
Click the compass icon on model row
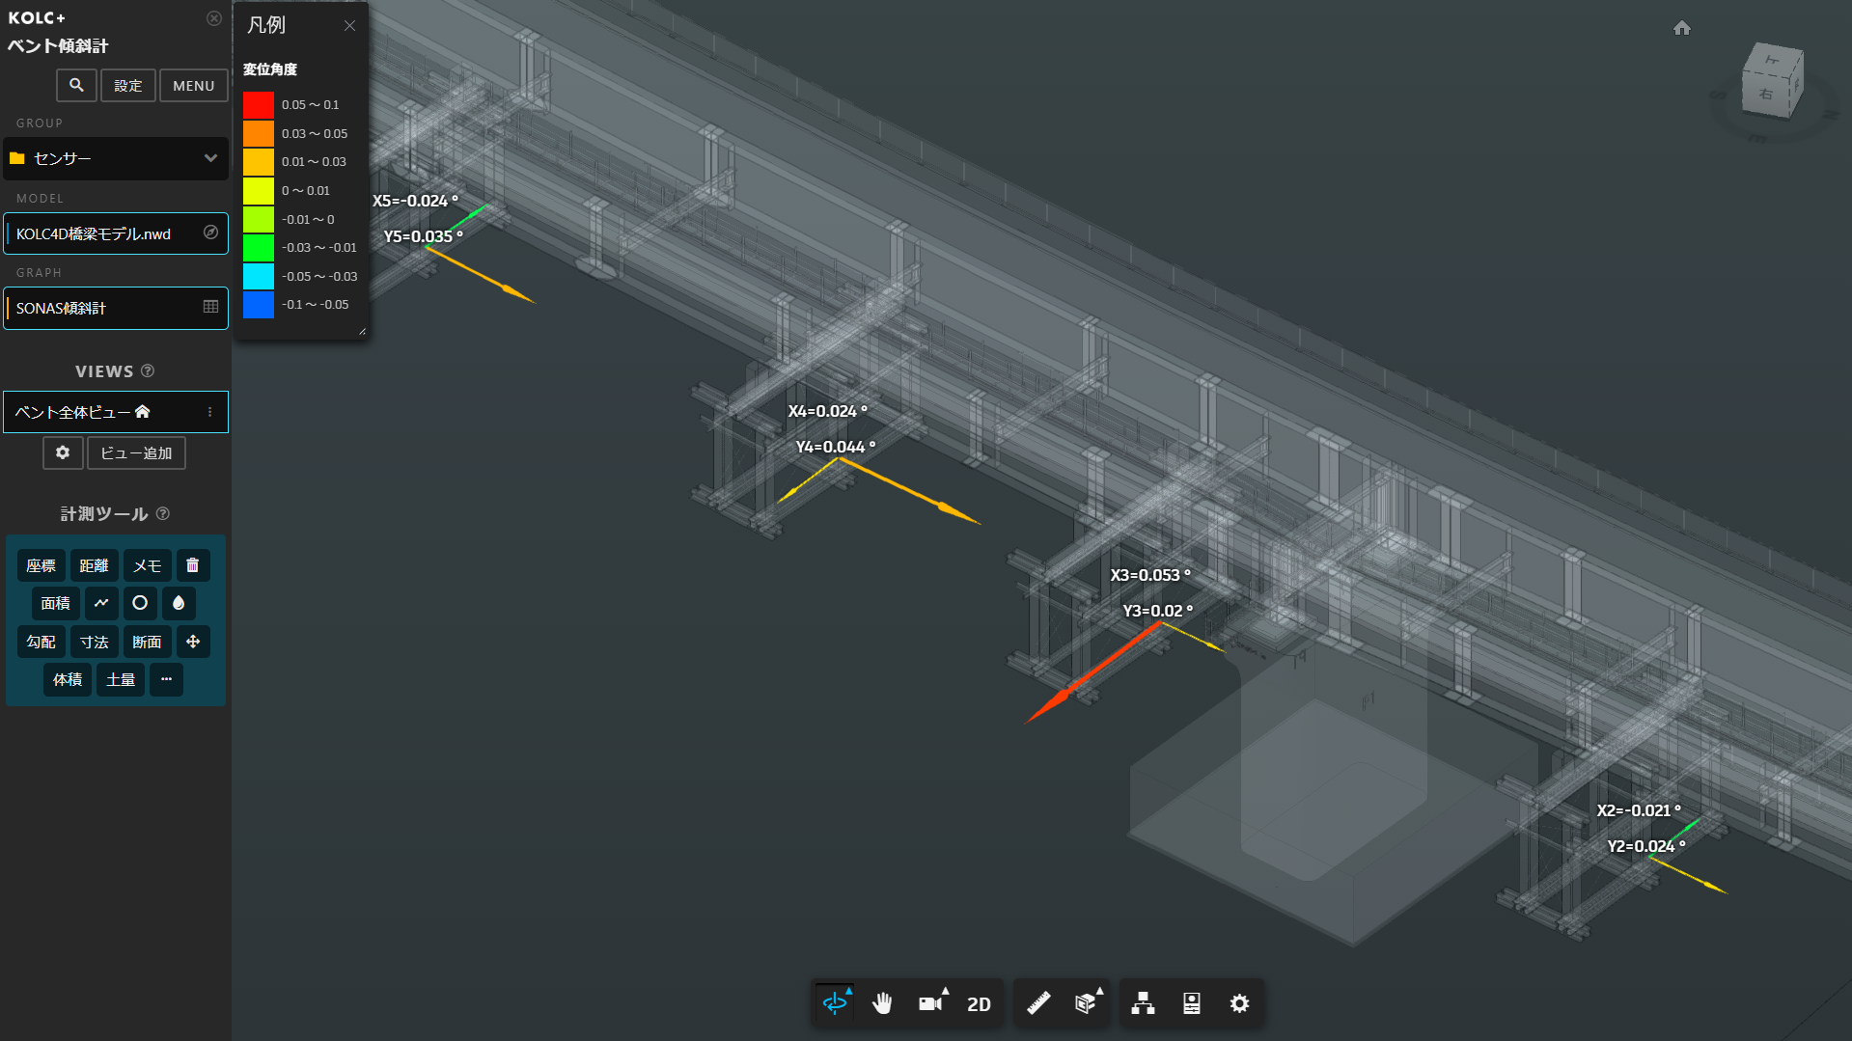210,233
